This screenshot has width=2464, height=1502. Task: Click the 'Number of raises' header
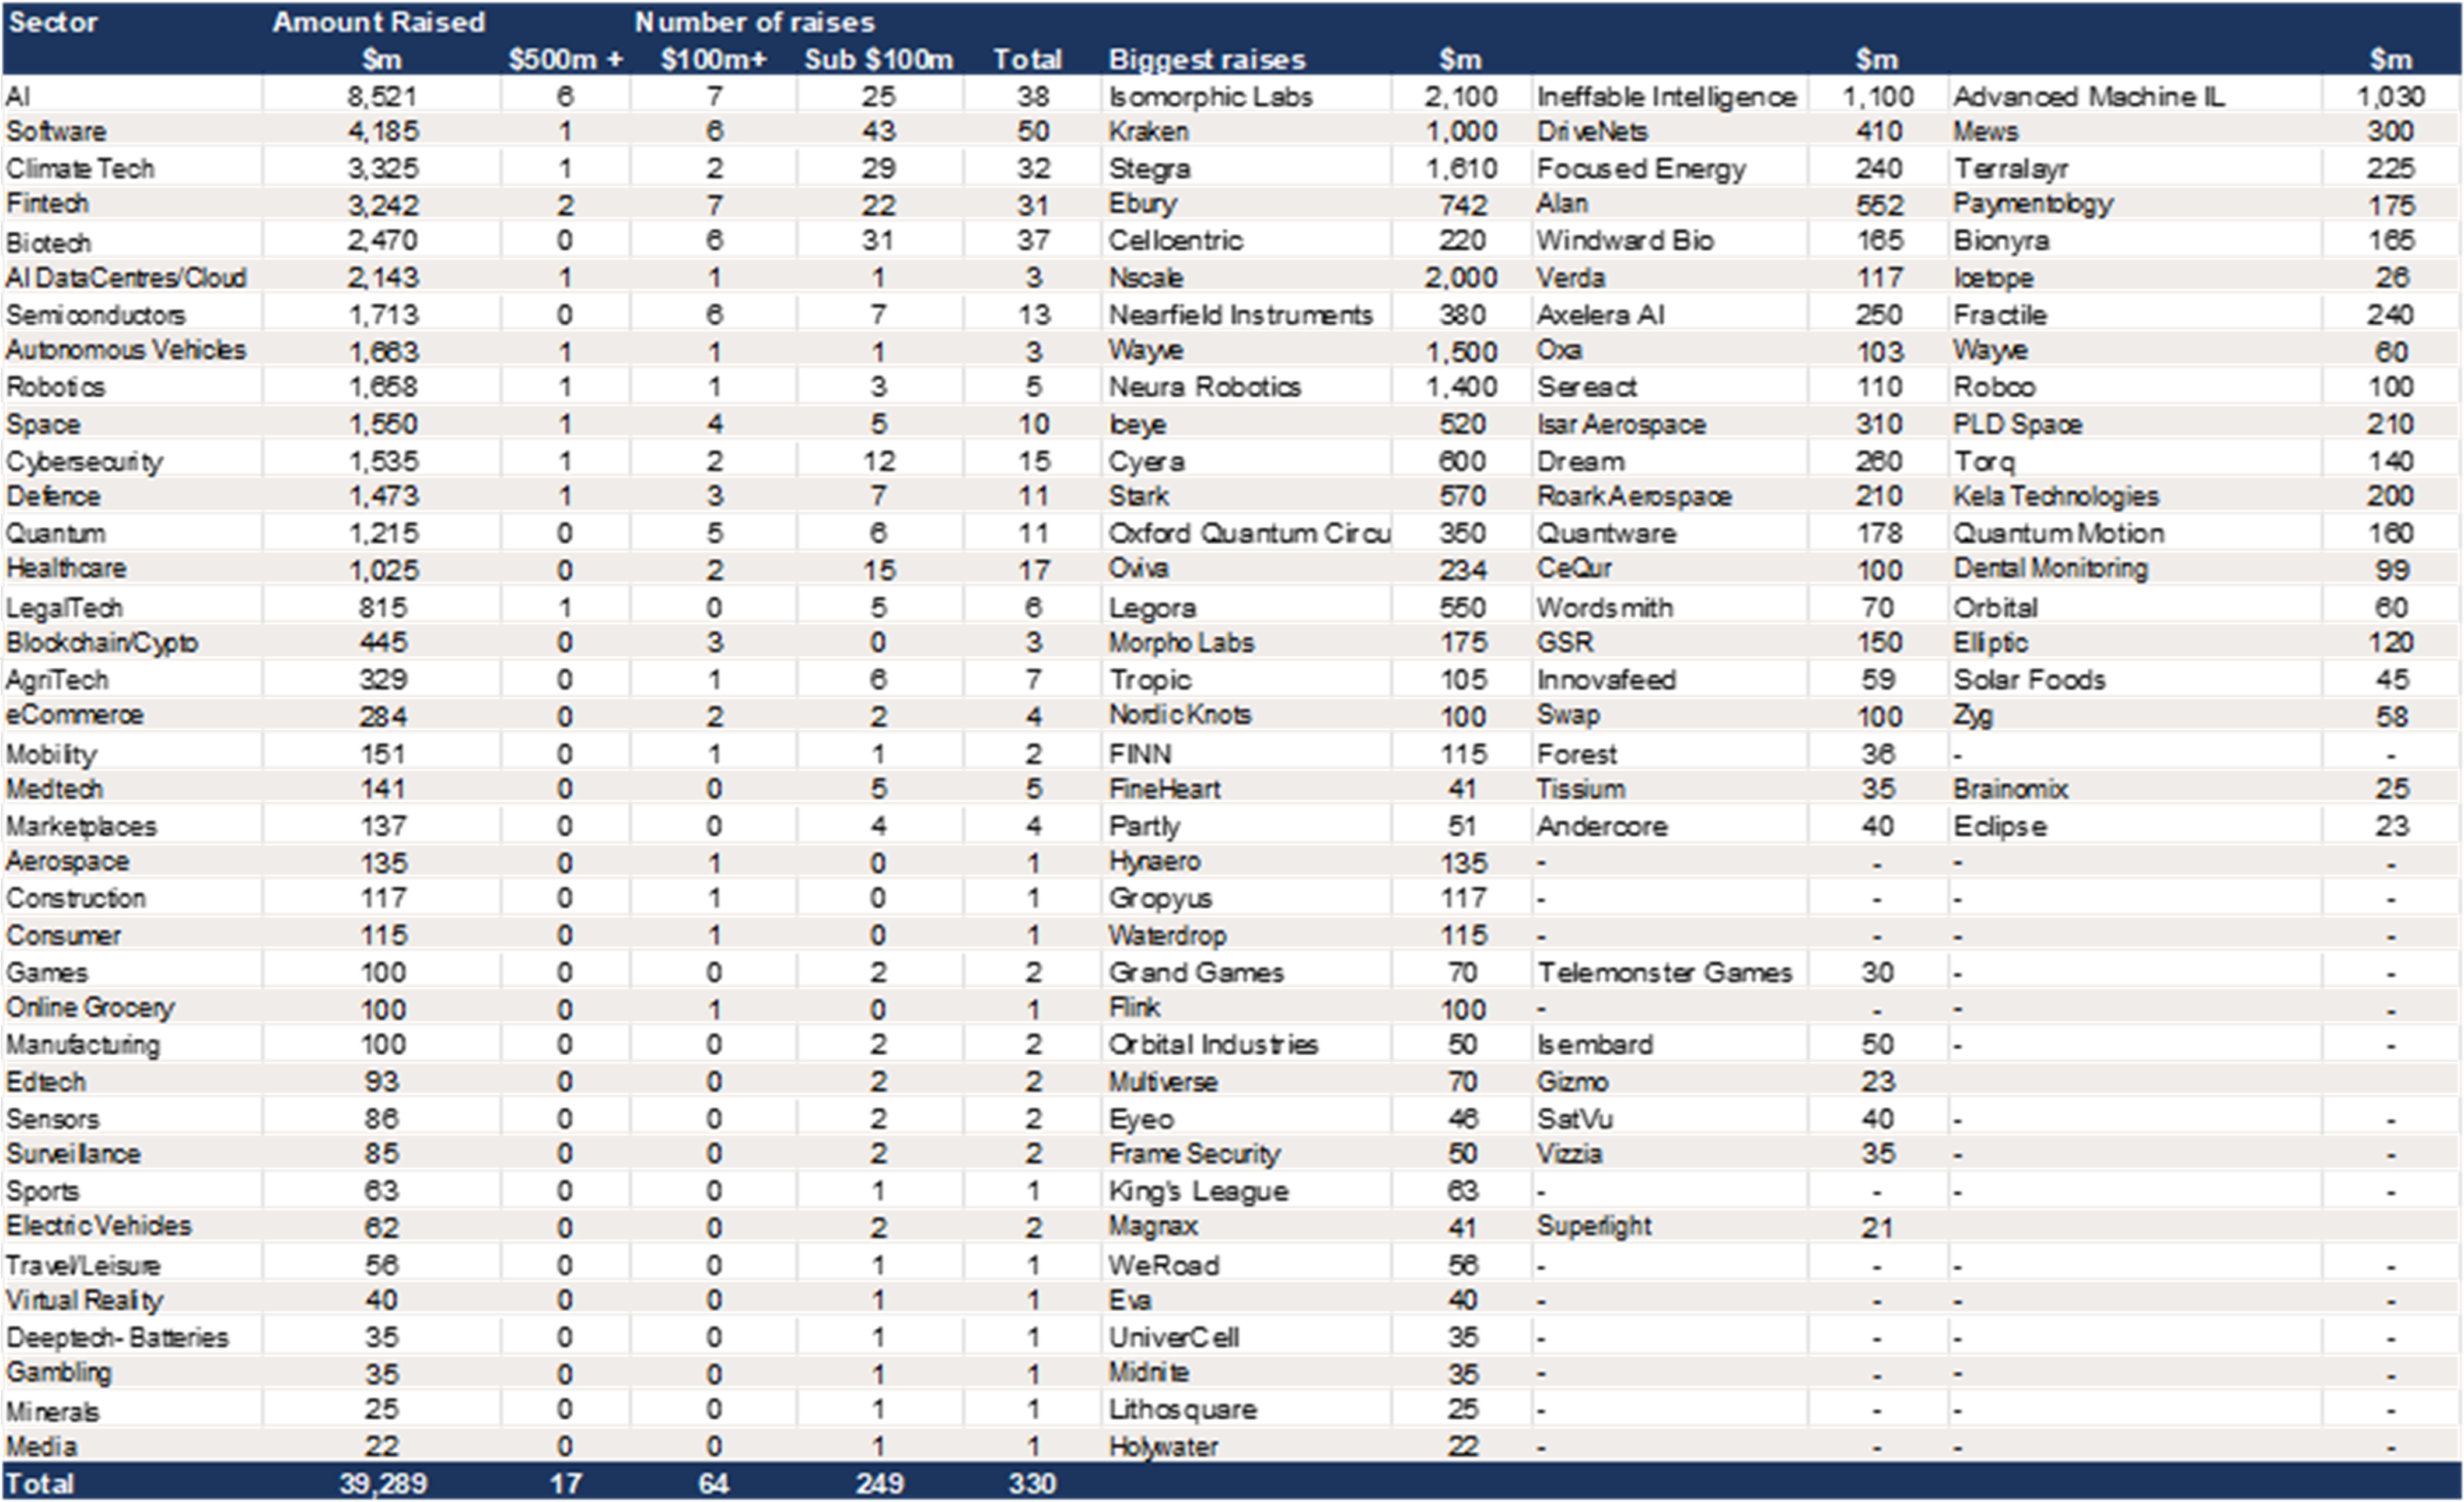755,22
